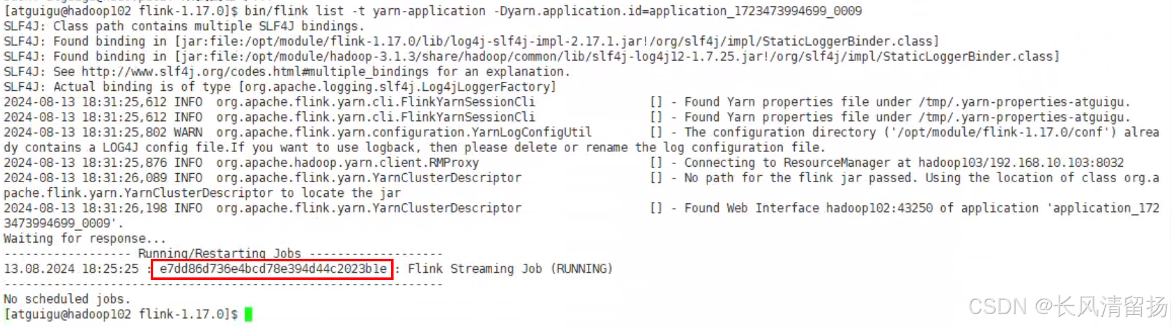1171x327 pixels.
Task: Click the green terminal cursor at the prompt
Action: [x=249, y=314]
